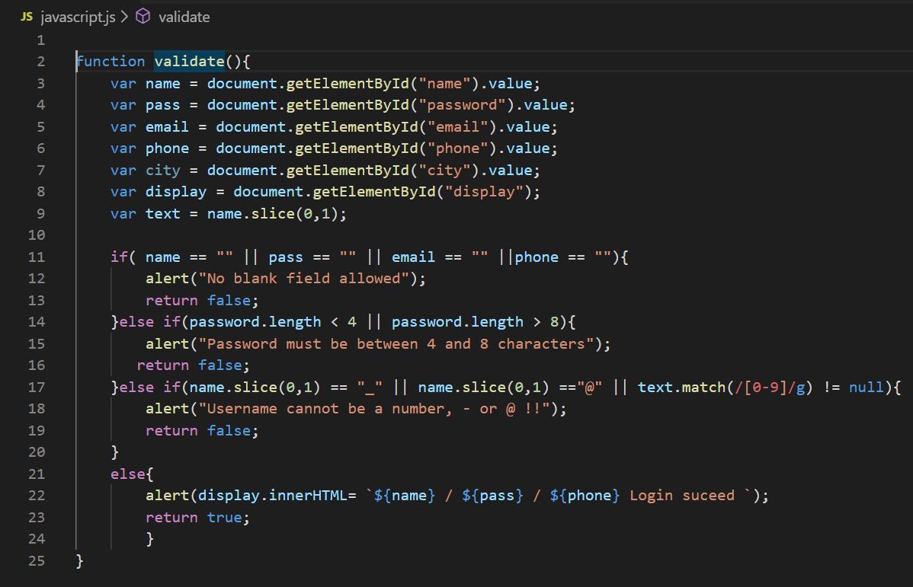
Task: Click line number 2 in the gutter
Action: click(40, 61)
